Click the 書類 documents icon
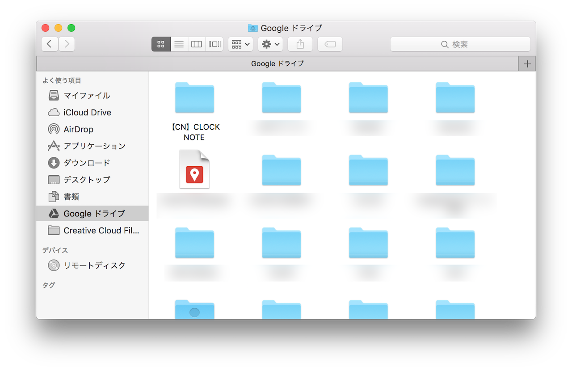The height and width of the screenshot is (371, 572). point(54,197)
